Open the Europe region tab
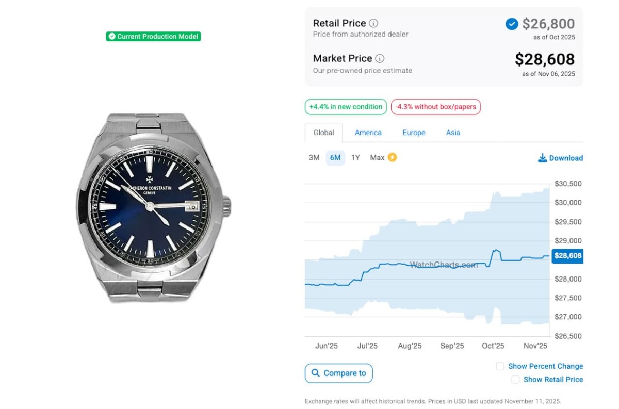The image size is (619, 409). [x=414, y=133]
